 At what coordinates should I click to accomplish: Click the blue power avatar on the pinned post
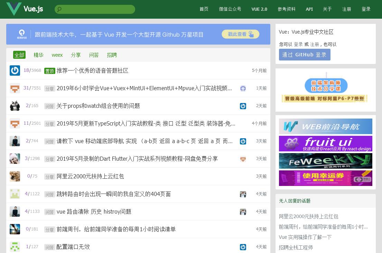[x=15, y=71]
